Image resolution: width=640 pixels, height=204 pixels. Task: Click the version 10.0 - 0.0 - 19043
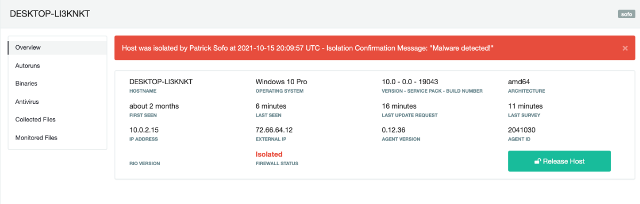[410, 82]
